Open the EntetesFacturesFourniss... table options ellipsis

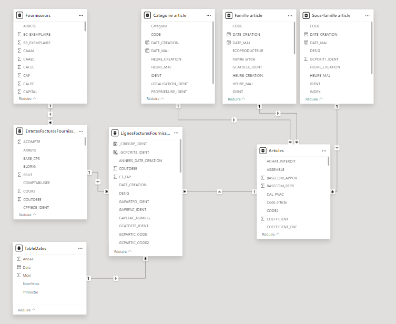pyautogui.click(x=80, y=131)
